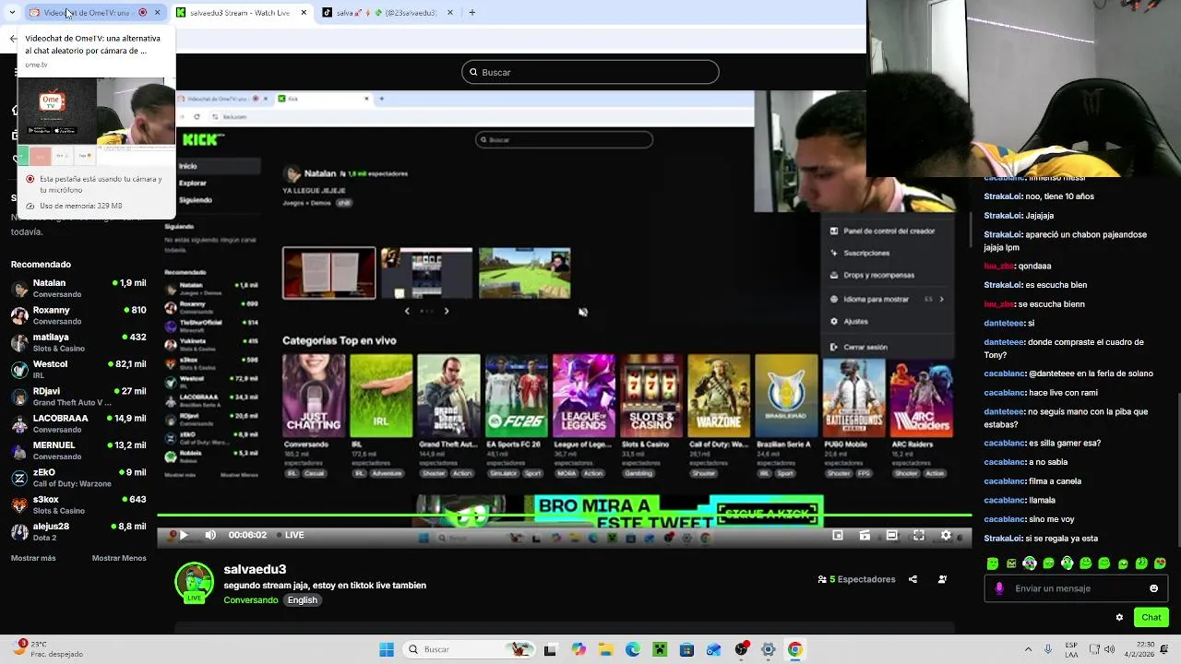Click the ESP LAA keyboard language indicator
Screen dimensions: 1181x664
1071,649
